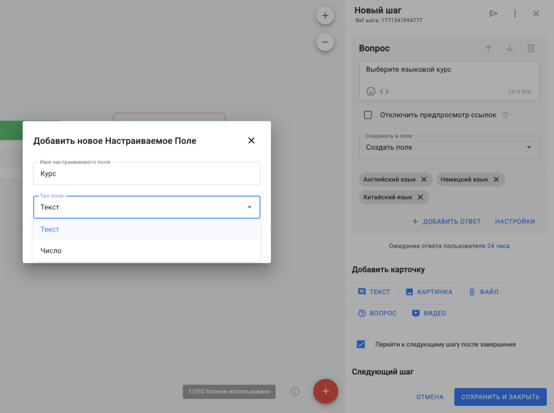This screenshot has height=413, width=554.
Task: Click the red add block button
Action: pyautogui.click(x=325, y=391)
